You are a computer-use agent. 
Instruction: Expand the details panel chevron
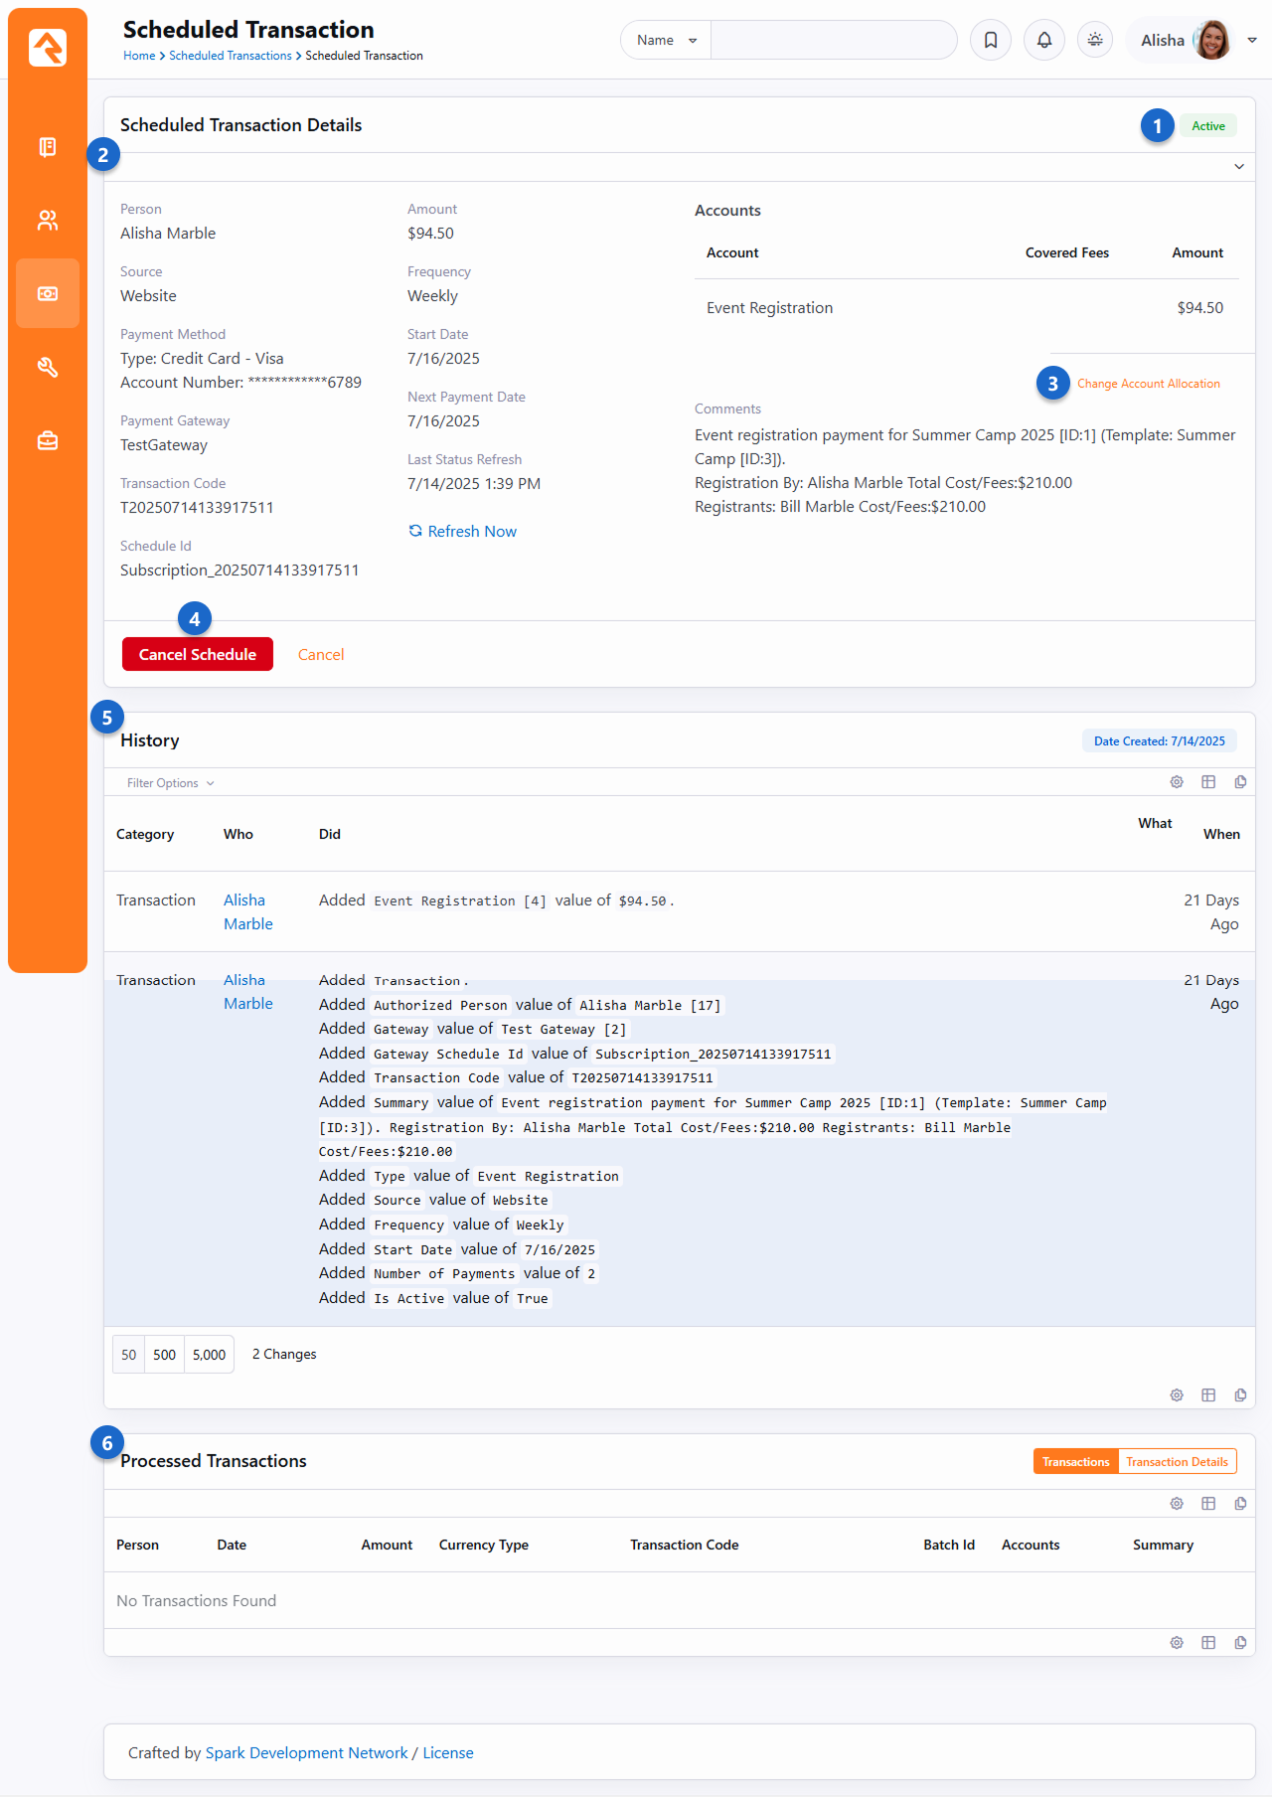point(1239,167)
